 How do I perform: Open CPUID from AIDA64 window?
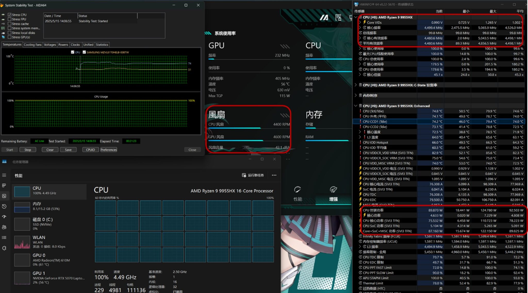(x=90, y=150)
